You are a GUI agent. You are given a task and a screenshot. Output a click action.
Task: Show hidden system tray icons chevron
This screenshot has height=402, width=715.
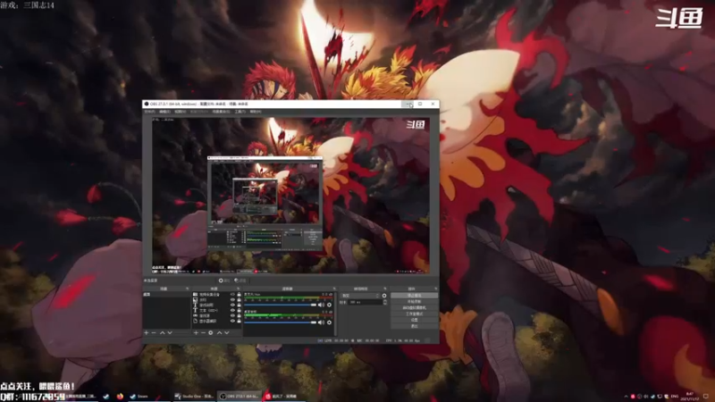(627, 396)
